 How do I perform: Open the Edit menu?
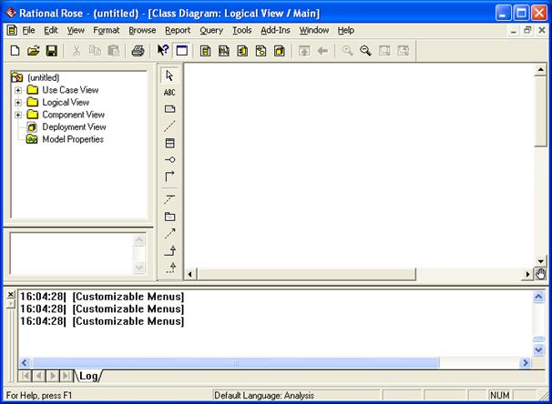pos(51,30)
